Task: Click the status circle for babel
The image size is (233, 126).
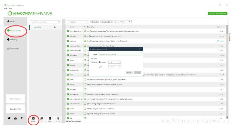Action: [x=85, y=80]
